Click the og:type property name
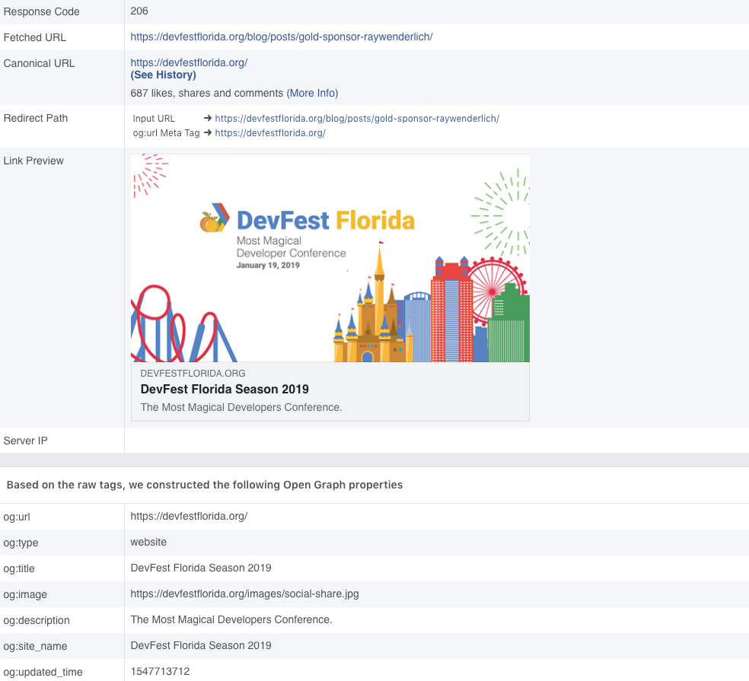The image size is (749, 681). coord(21,543)
